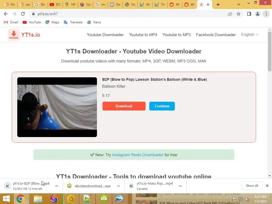Click the Chrome icon in the taskbar
272x204 pixels.
click(21, 199)
